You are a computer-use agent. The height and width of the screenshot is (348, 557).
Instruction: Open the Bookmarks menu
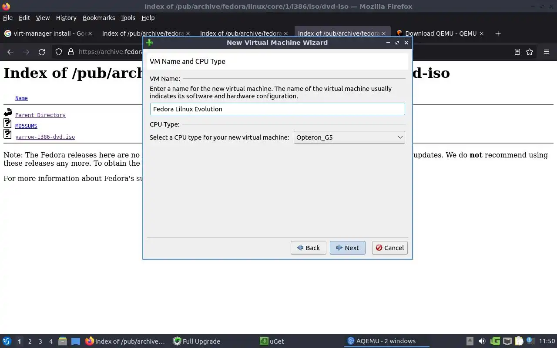click(99, 18)
